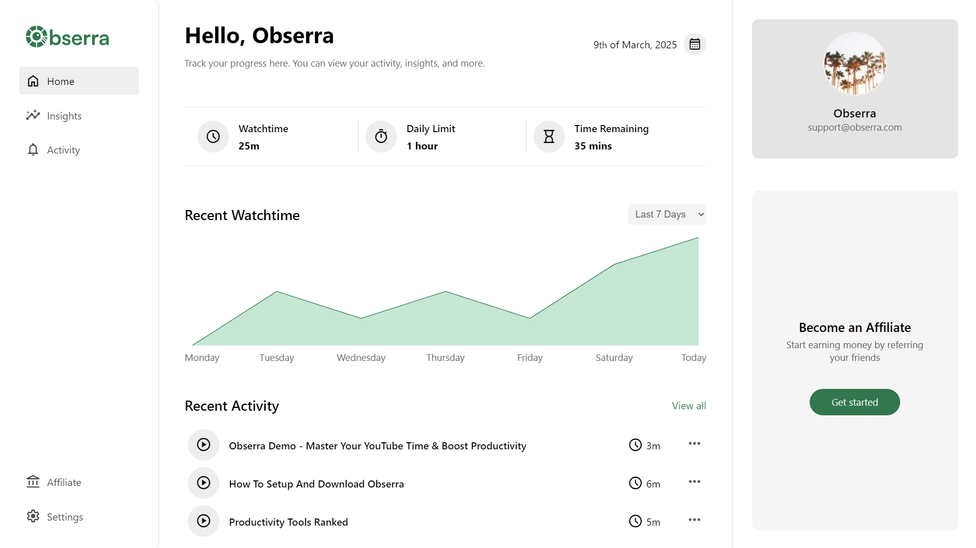
Task: Click the Get started affiliate button
Action: tap(854, 402)
